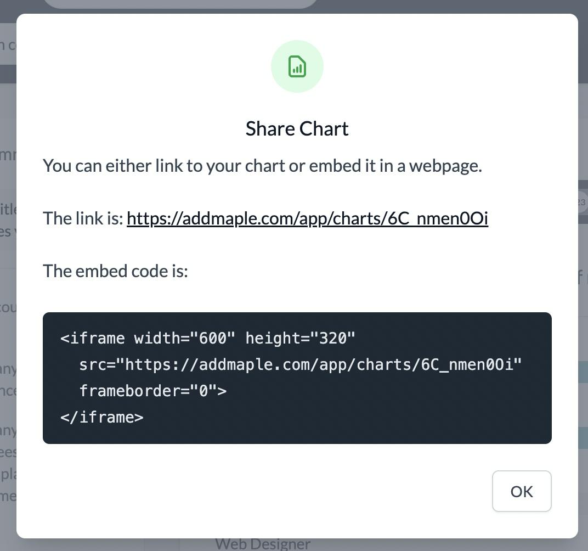Screen dimensions: 588x551
Task: Click the frameborder="0" code line
Action: [152, 391]
